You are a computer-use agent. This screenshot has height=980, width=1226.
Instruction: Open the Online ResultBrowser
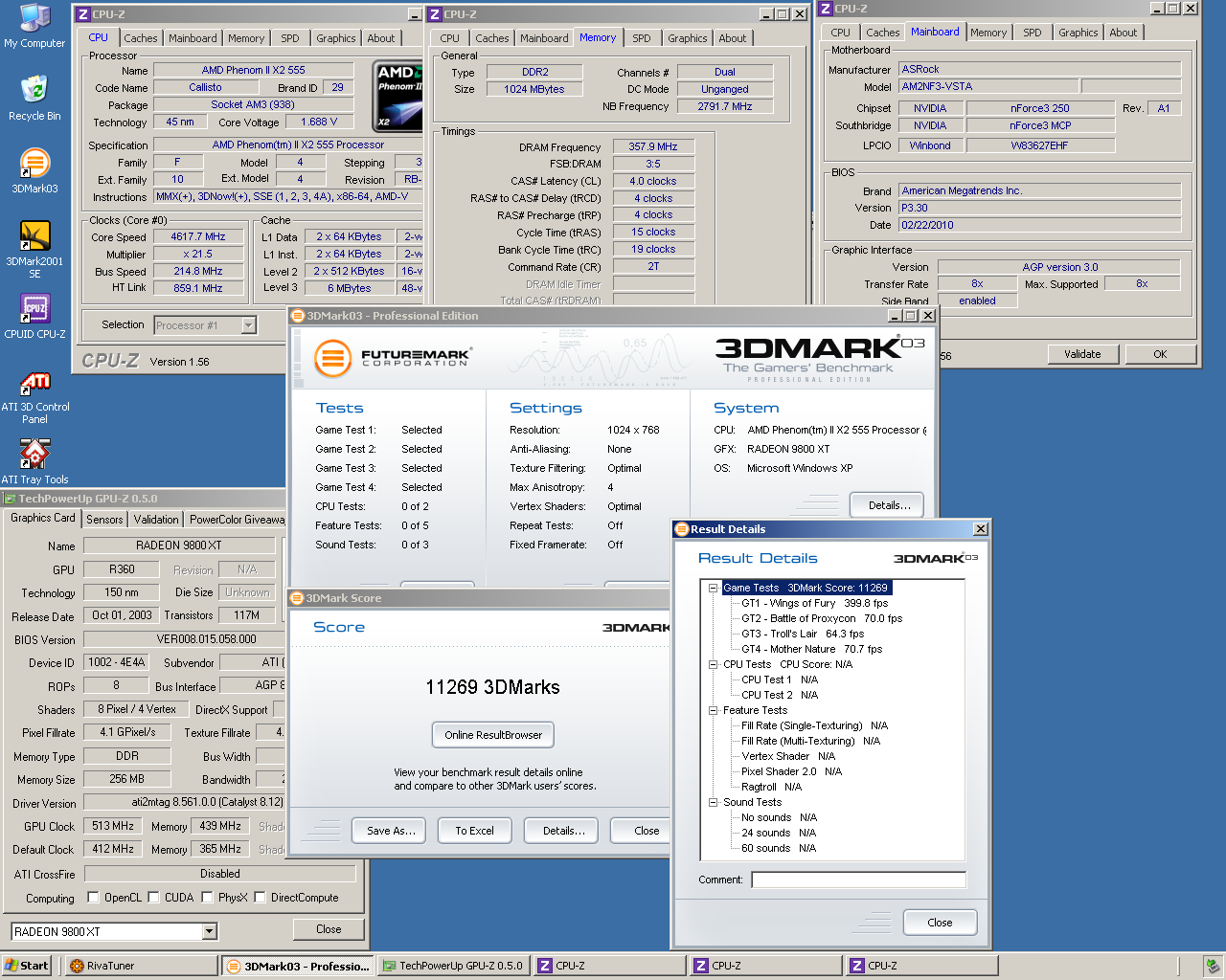[493, 735]
